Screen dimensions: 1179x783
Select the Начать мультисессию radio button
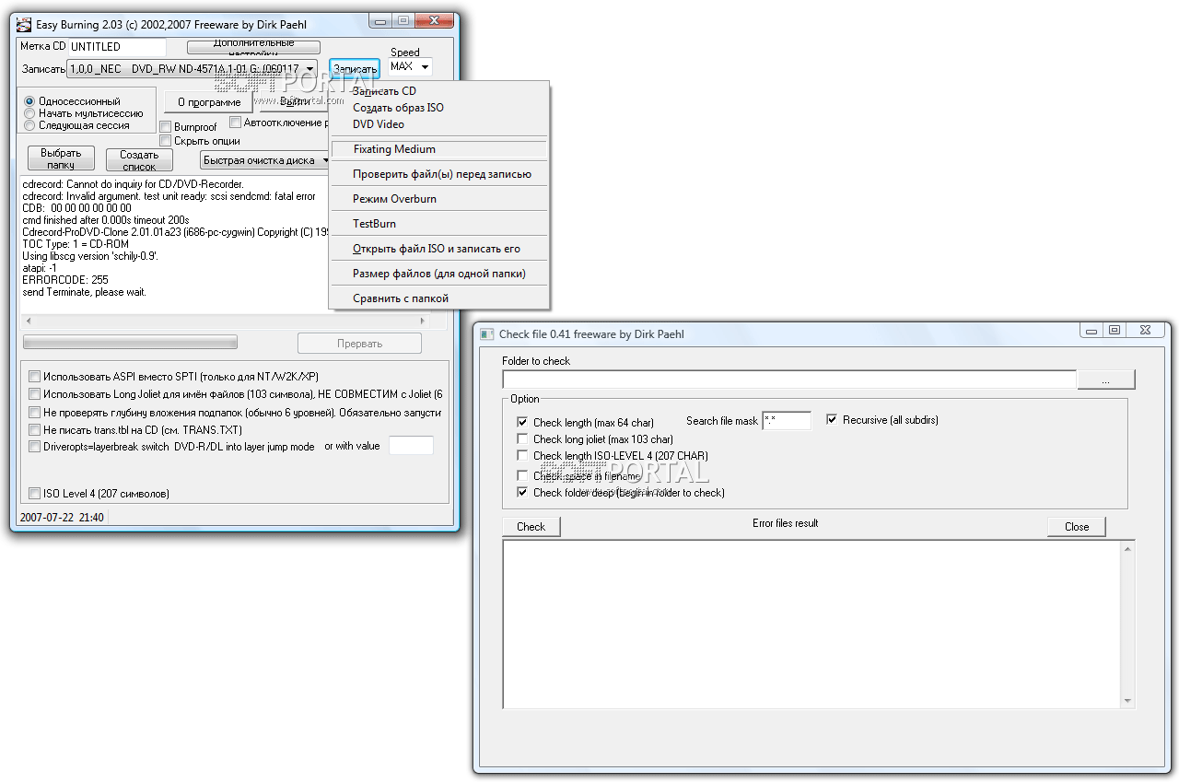(29, 113)
